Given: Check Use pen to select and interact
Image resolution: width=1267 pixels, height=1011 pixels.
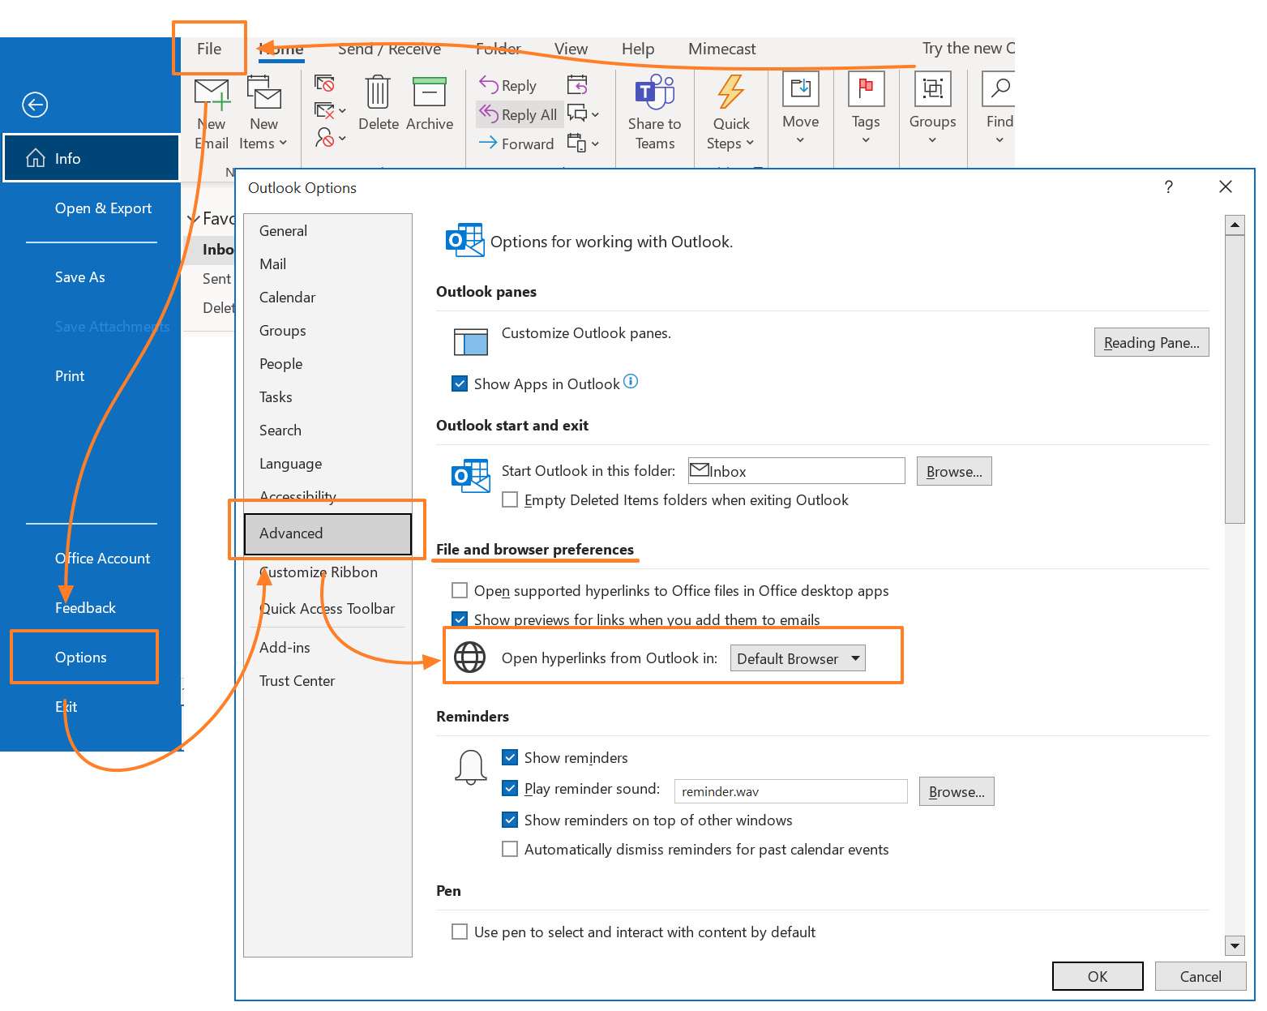Looking at the screenshot, I should tap(460, 932).
